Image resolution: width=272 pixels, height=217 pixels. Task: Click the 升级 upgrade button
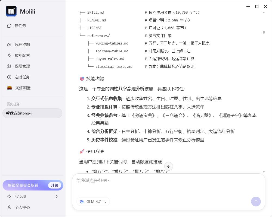(x=54, y=185)
